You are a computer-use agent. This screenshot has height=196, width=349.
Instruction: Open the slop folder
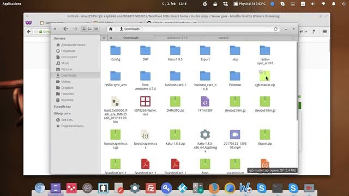235,51
